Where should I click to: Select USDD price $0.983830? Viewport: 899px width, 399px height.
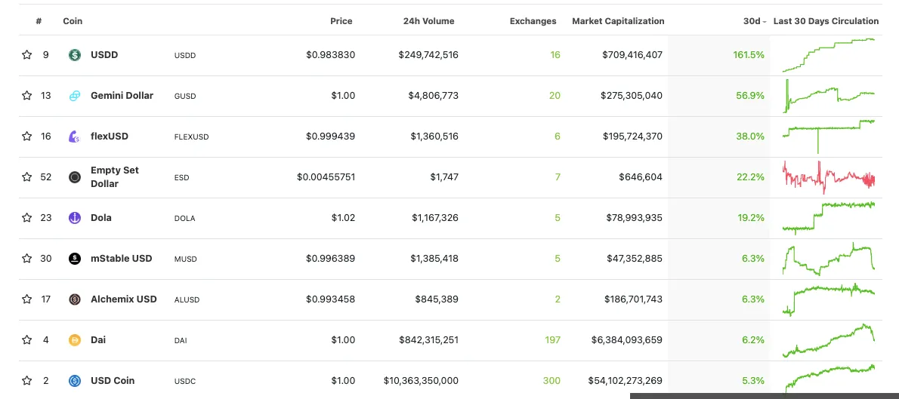(330, 55)
